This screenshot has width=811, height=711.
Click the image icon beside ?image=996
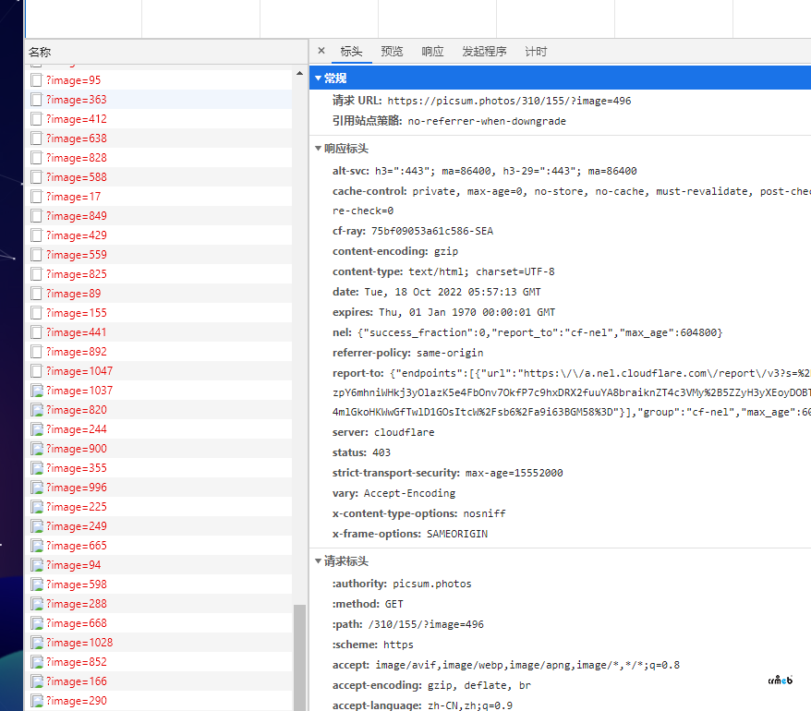click(x=37, y=488)
